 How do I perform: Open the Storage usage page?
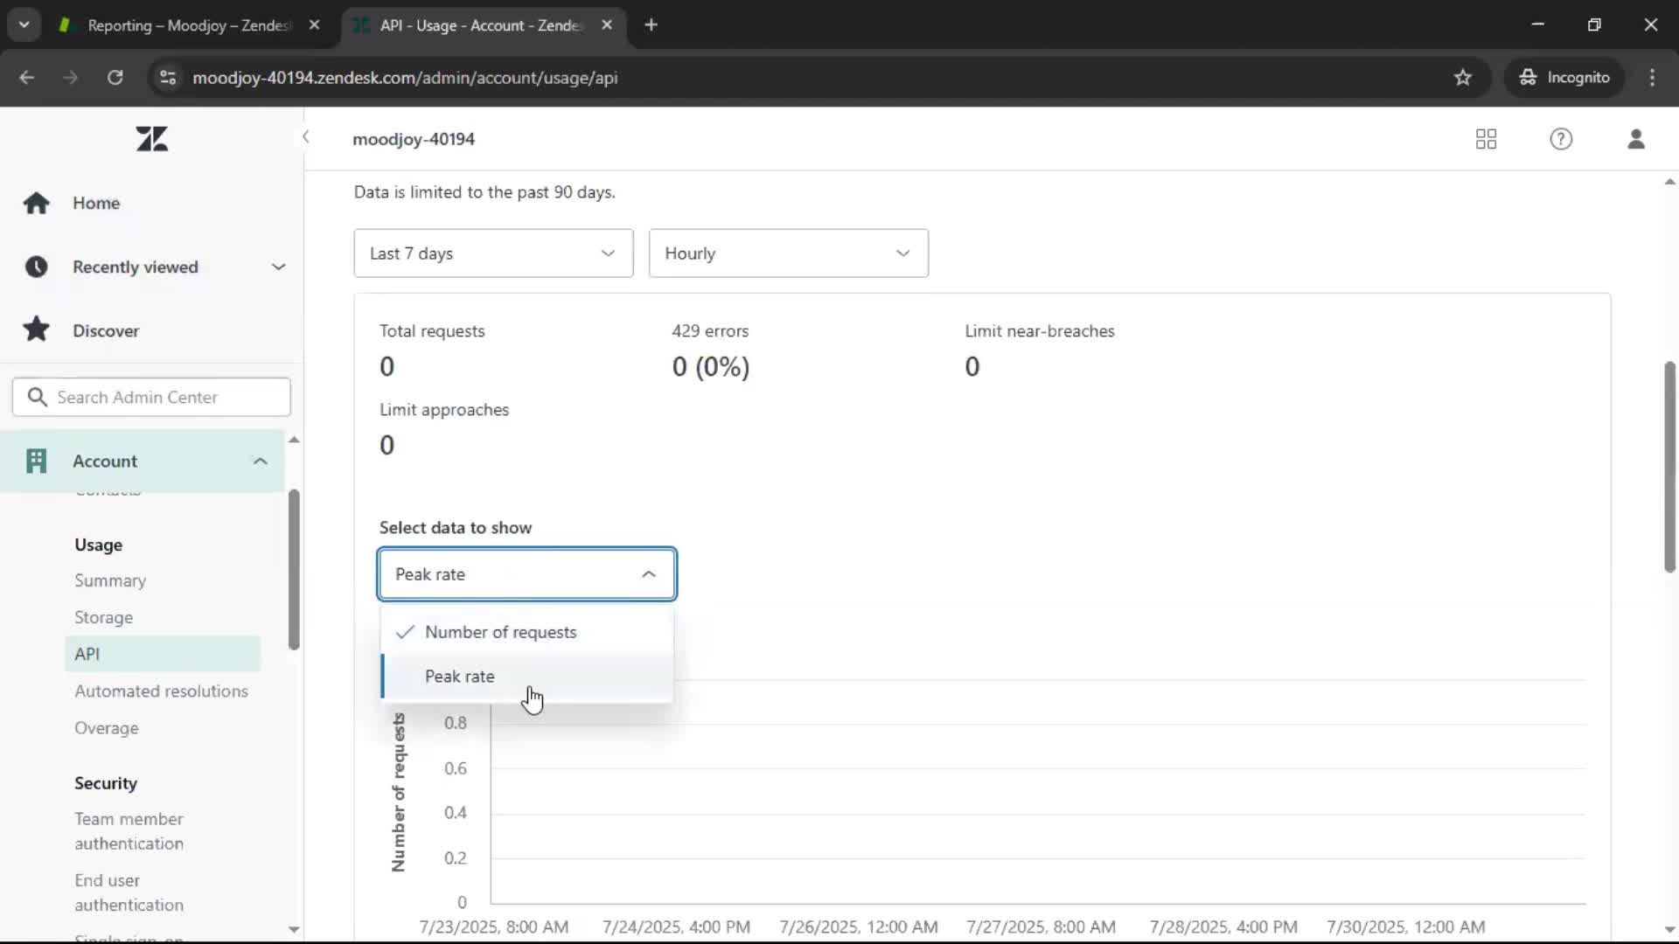pos(103,617)
